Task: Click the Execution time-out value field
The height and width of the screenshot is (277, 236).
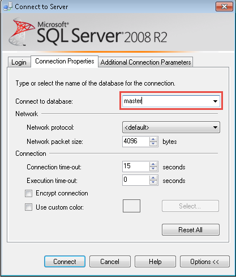Action: [x=136, y=180]
